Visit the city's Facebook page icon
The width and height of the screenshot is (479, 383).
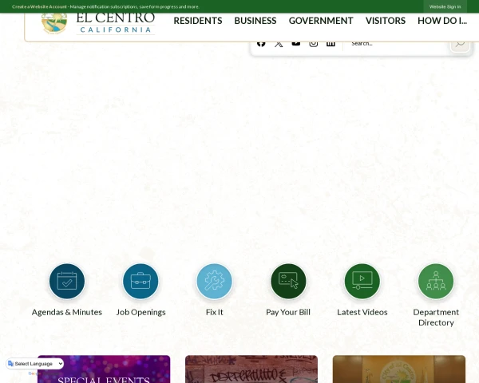click(261, 43)
